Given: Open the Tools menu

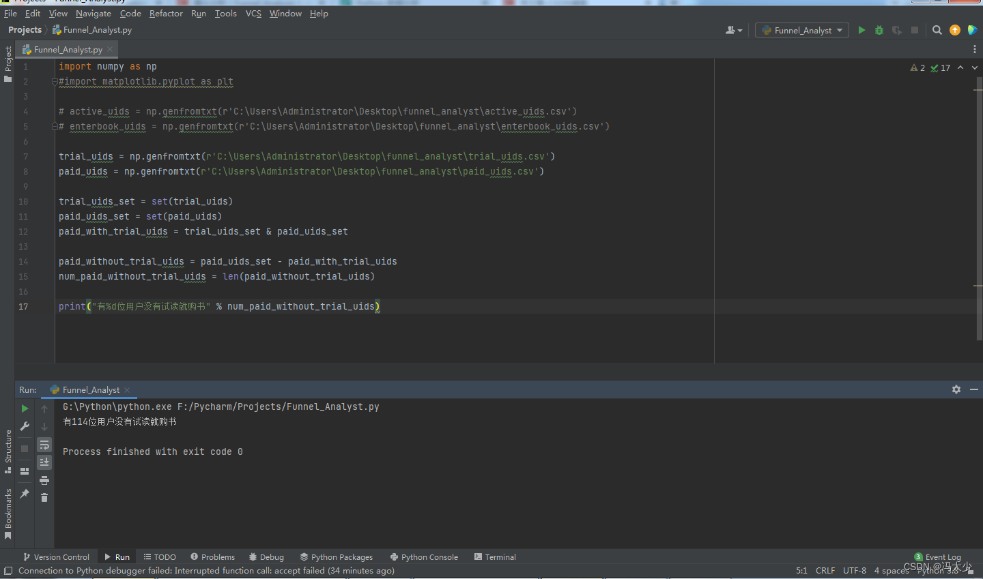Looking at the screenshot, I should (225, 13).
